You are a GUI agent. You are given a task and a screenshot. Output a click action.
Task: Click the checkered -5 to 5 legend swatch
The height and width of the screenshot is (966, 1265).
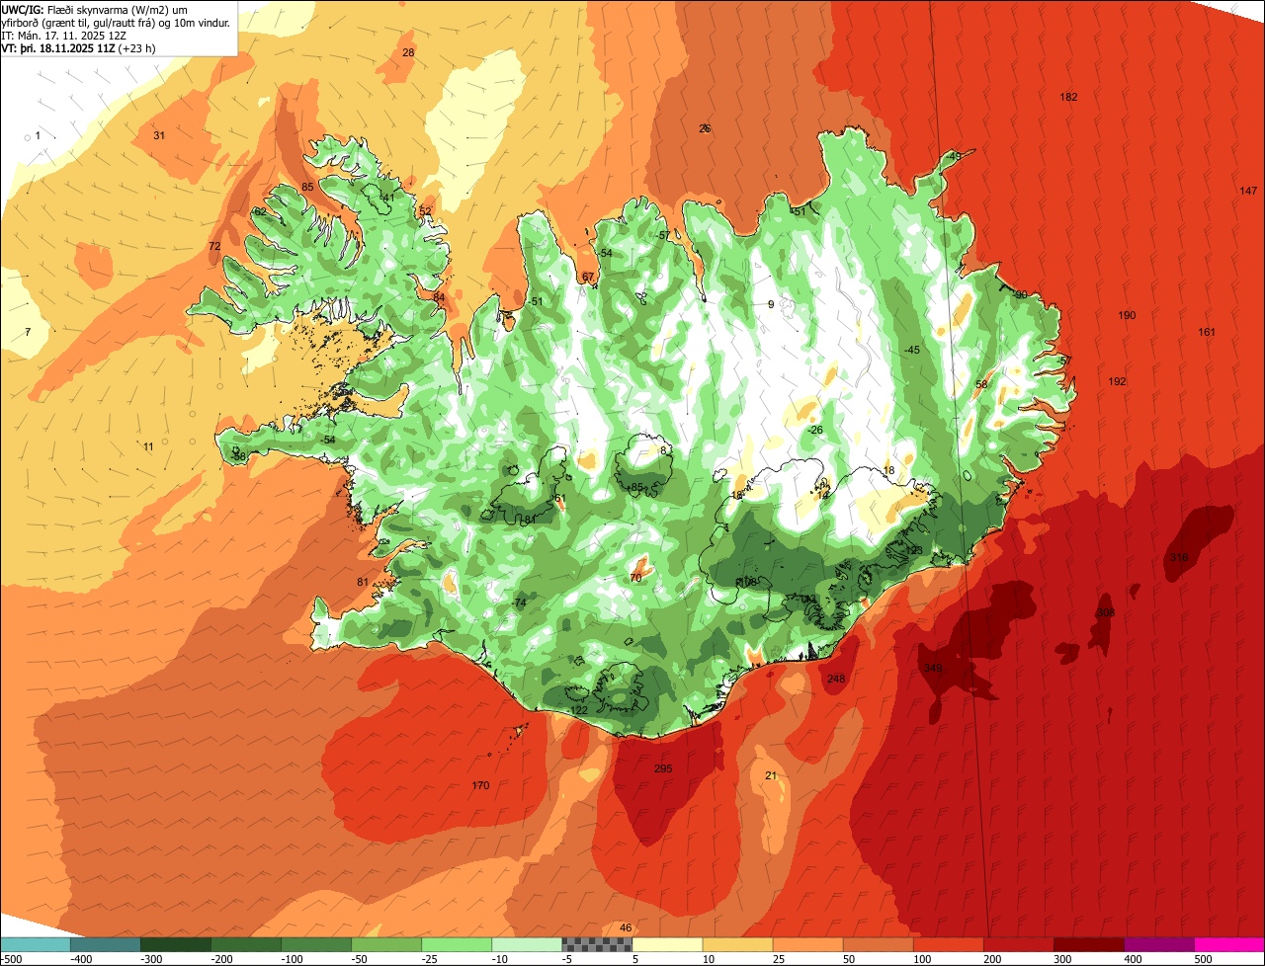(x=597, y=944)
